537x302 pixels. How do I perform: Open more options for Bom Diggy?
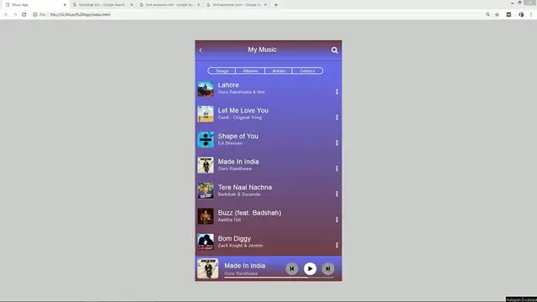point(336,245)
